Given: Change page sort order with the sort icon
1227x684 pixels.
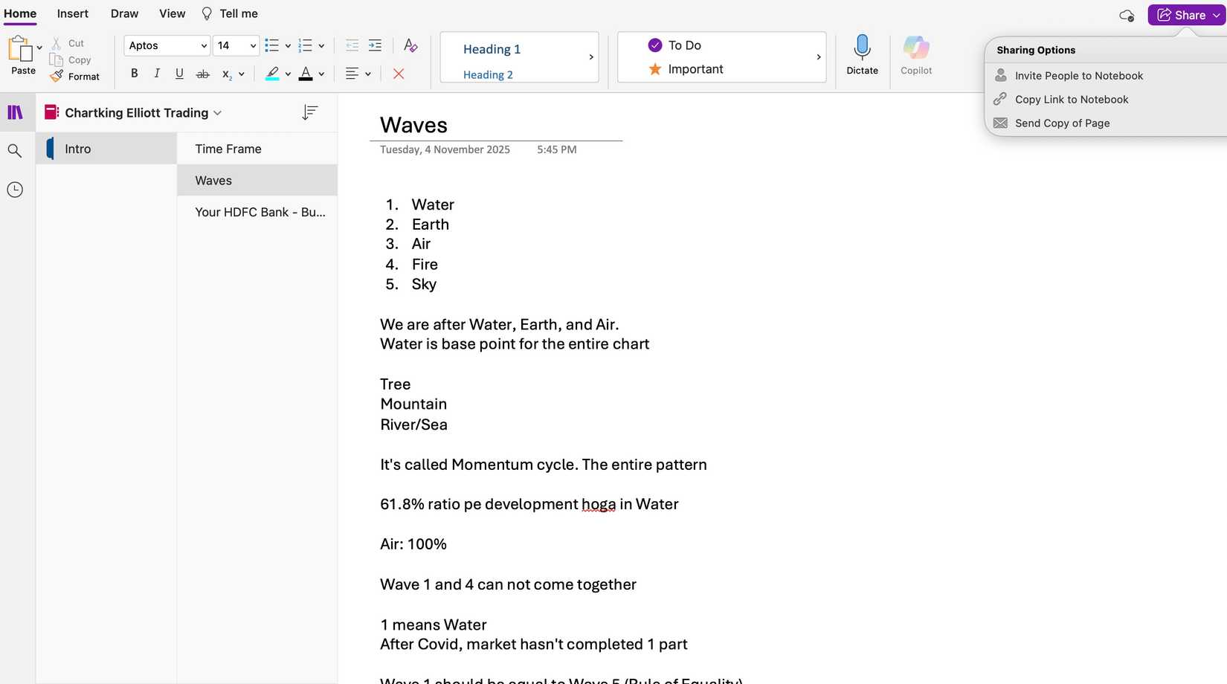Looking at the screenshot, I should [309, 112].
